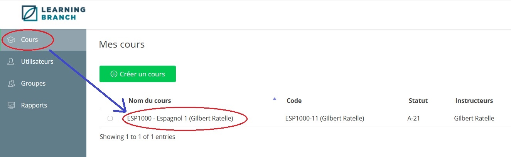Sort by the Statut column header
Image resolution: width=511 pixels, height=157 pixels.
click(x=418, y=101)
